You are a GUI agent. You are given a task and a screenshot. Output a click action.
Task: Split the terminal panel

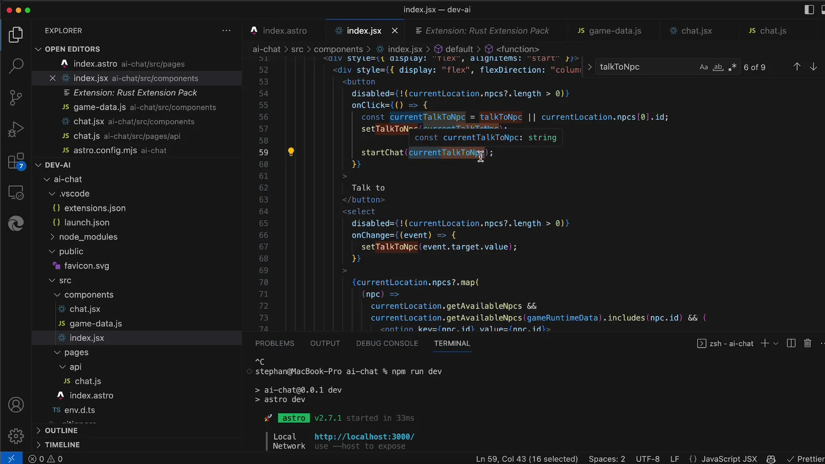pyautogui.click(x=791, y=343)
